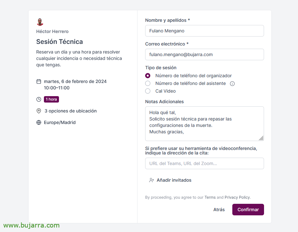This screenshot has width=298, height=232.
Task: Click the location pin icon
Action: pyautogui.click(x=39, y=111)
